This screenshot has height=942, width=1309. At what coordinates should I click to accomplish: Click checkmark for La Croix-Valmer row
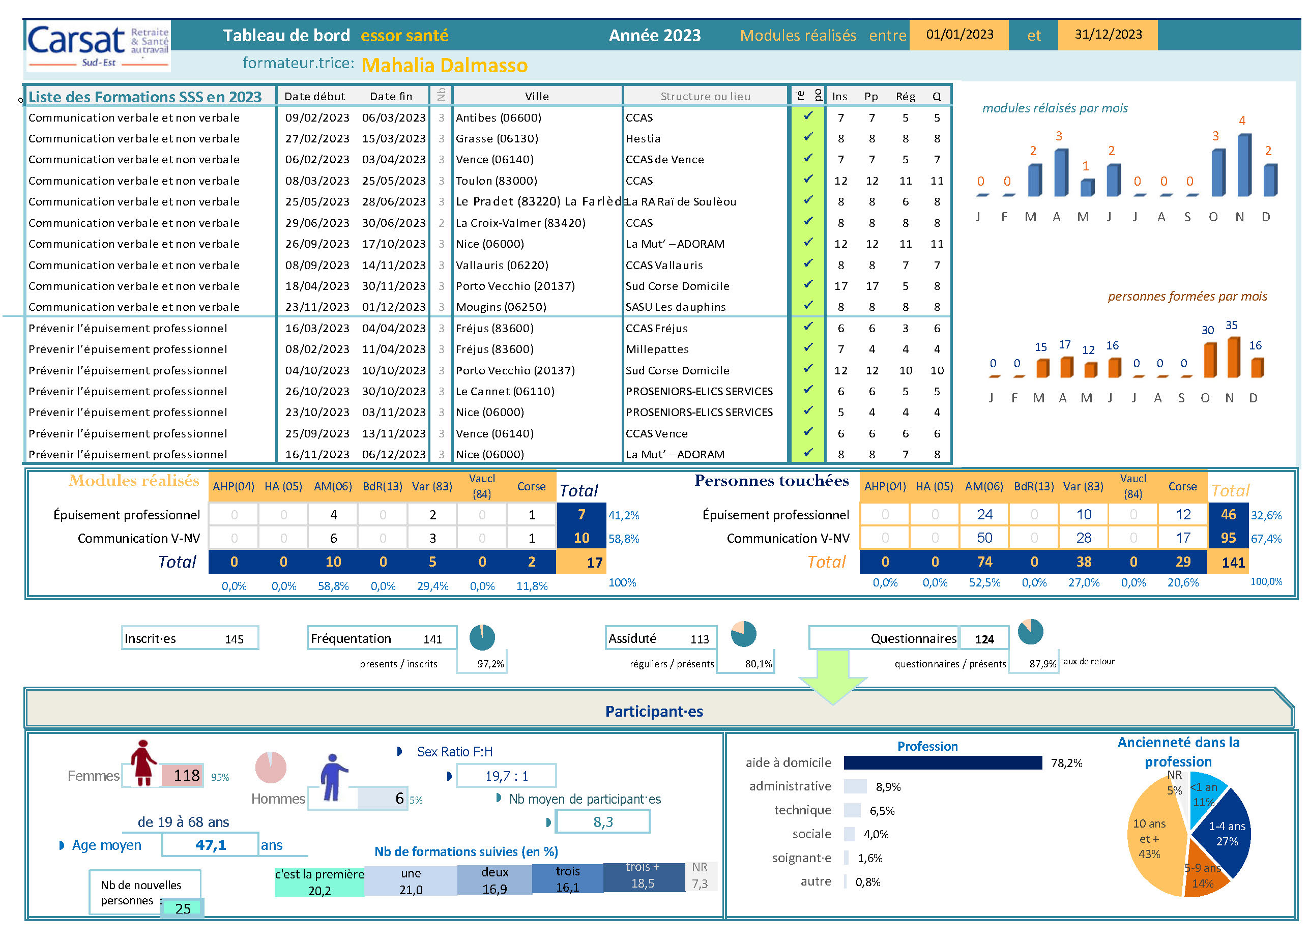[808, 221]
